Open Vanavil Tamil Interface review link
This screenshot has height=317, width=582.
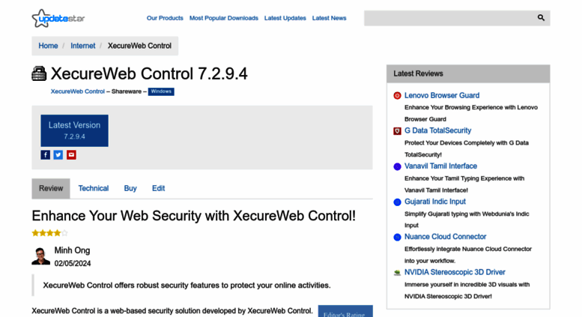coord(440,166)
